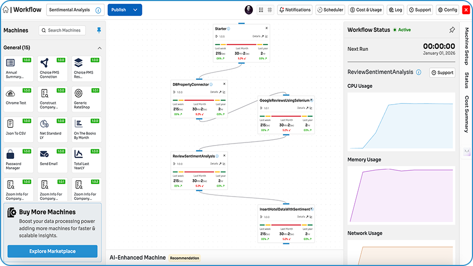This screenshot has width=473, height=266.
Task: Pick the Send Email machine
Action: click(x=53, y=160)
